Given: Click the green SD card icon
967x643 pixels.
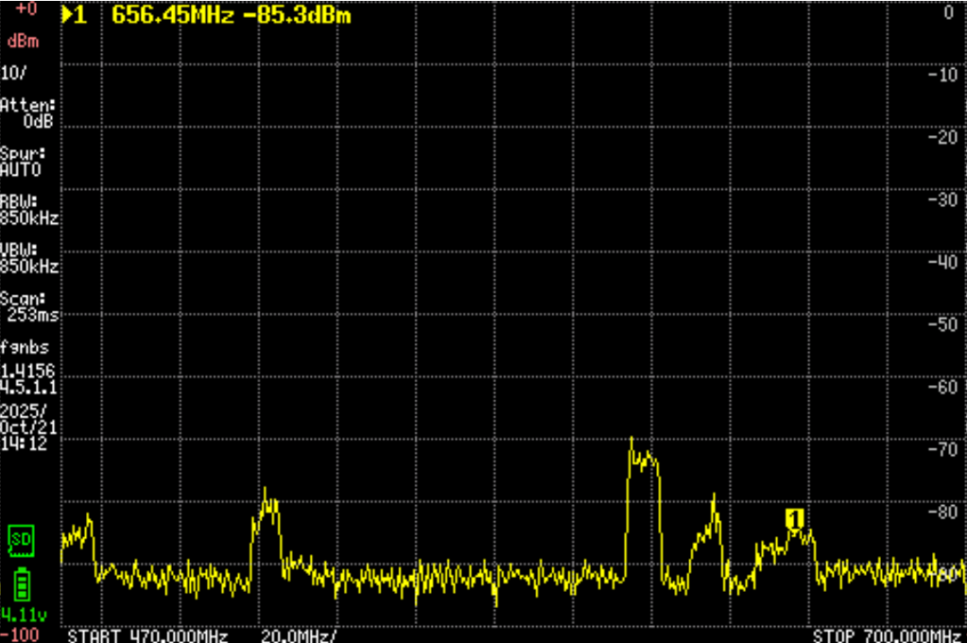Looking at the screenshot, I should 19,539.
